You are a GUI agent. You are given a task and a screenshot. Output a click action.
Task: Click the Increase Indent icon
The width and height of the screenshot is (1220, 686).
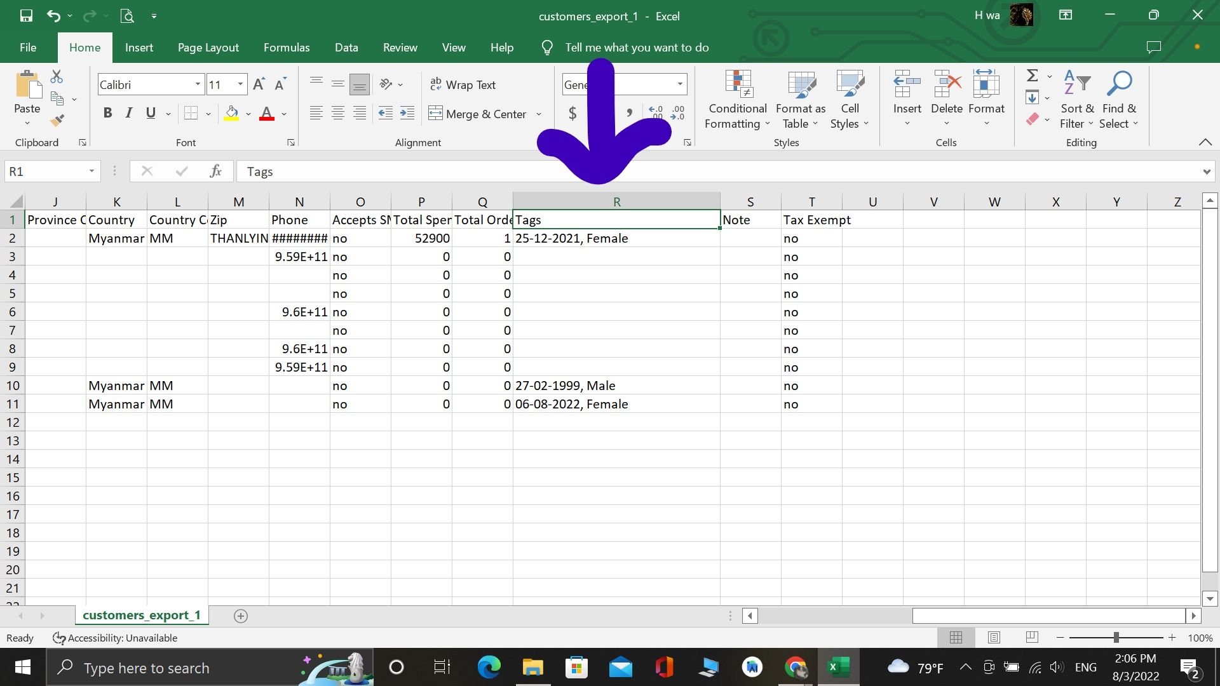[407, 113]
